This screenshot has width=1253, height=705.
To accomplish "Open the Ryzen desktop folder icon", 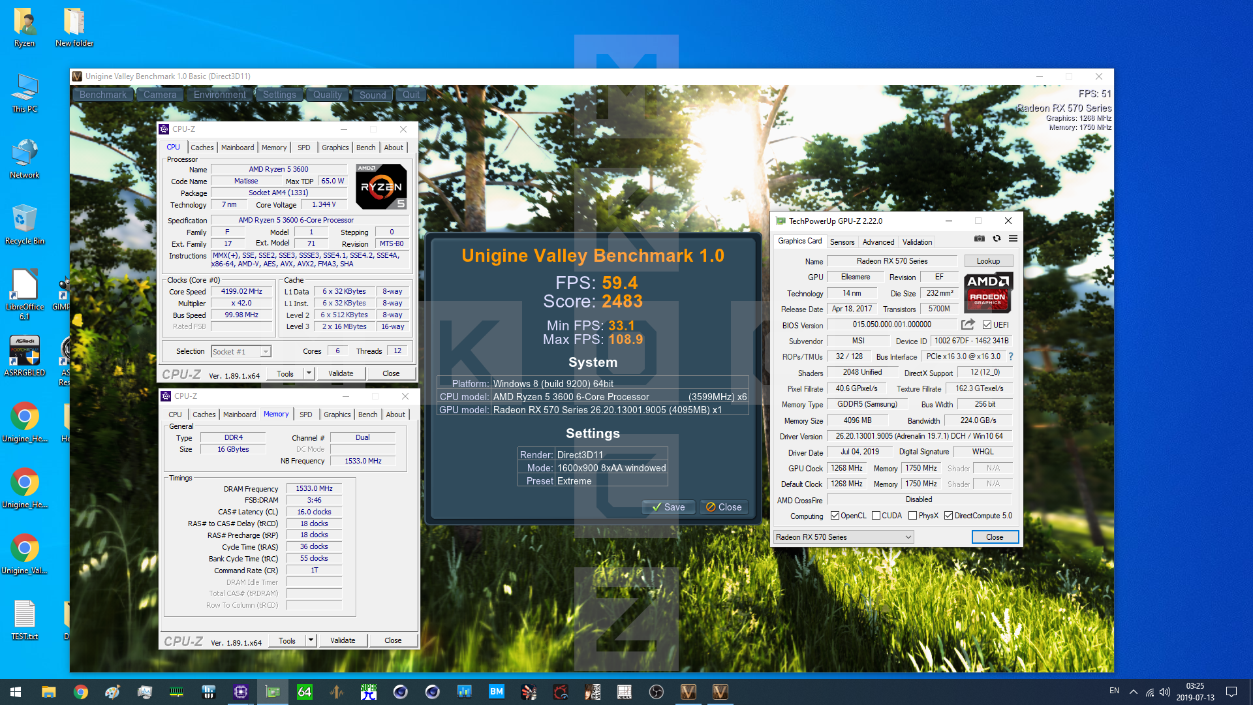I will [x=25, y=27].
